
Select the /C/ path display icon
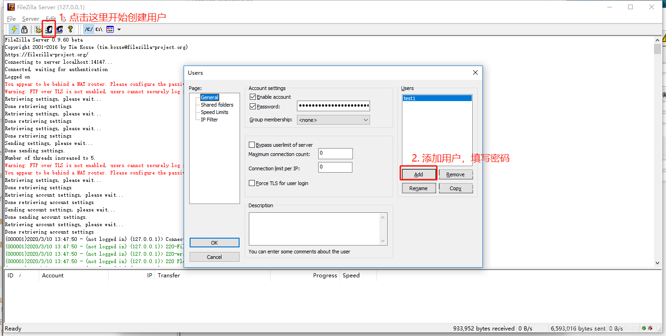pyautogui.click(x=88, y=29)
